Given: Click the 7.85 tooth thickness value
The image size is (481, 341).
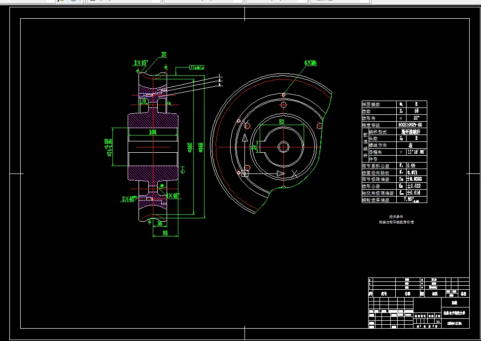Looking at the screenshot, I should coord(411,200).
